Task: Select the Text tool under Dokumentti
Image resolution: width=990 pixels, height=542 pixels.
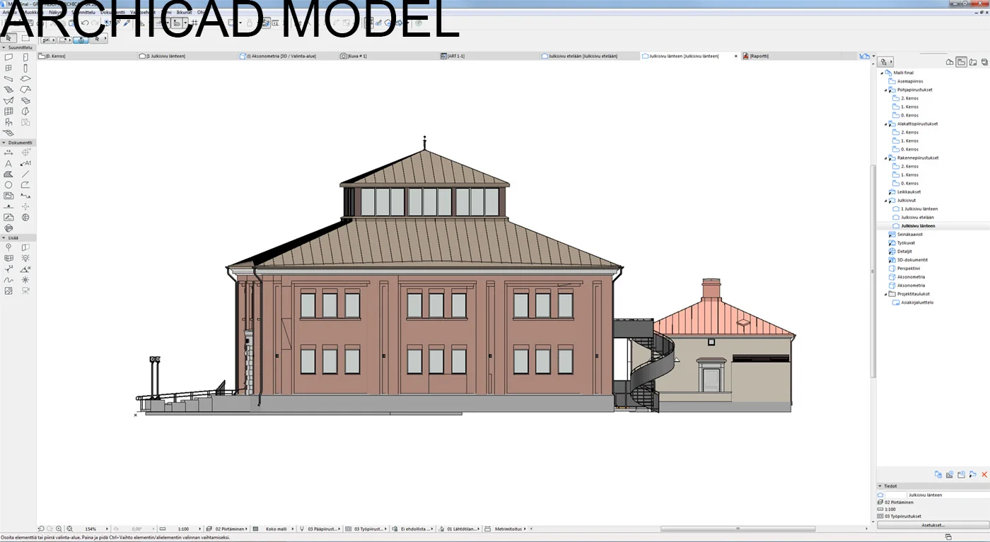Action: pyautogui.click(x=8, y=163)
